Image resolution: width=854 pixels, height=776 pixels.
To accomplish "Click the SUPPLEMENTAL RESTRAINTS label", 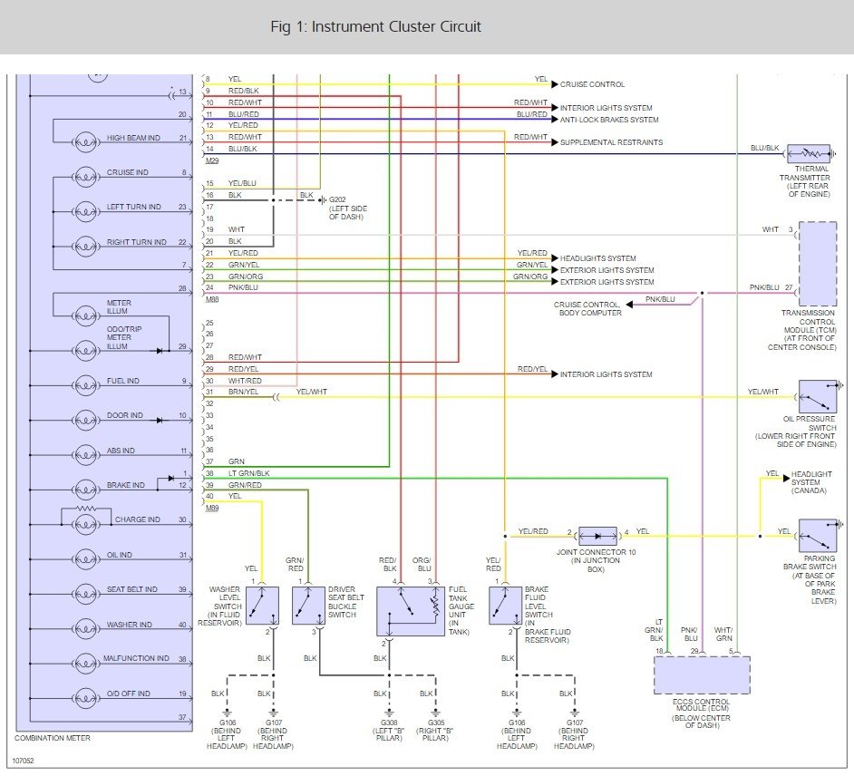I will click(x=611, y=142).
